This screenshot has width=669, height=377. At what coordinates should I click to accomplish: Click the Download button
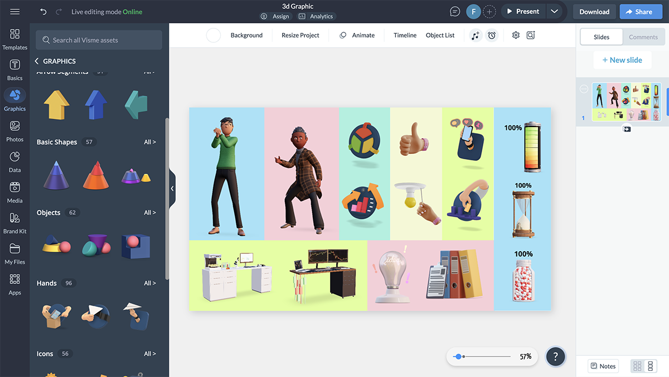click(594, 11)
